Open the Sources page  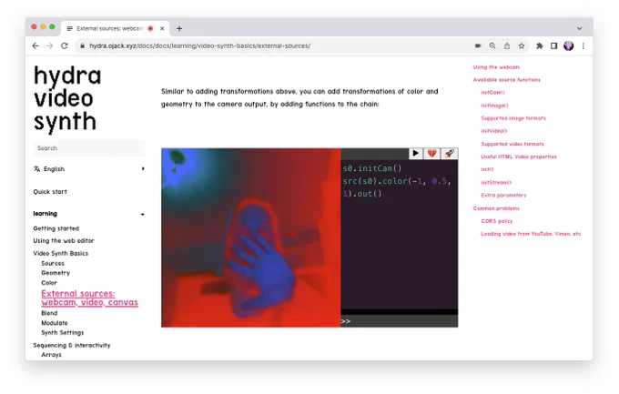click(x=53, y=263)
